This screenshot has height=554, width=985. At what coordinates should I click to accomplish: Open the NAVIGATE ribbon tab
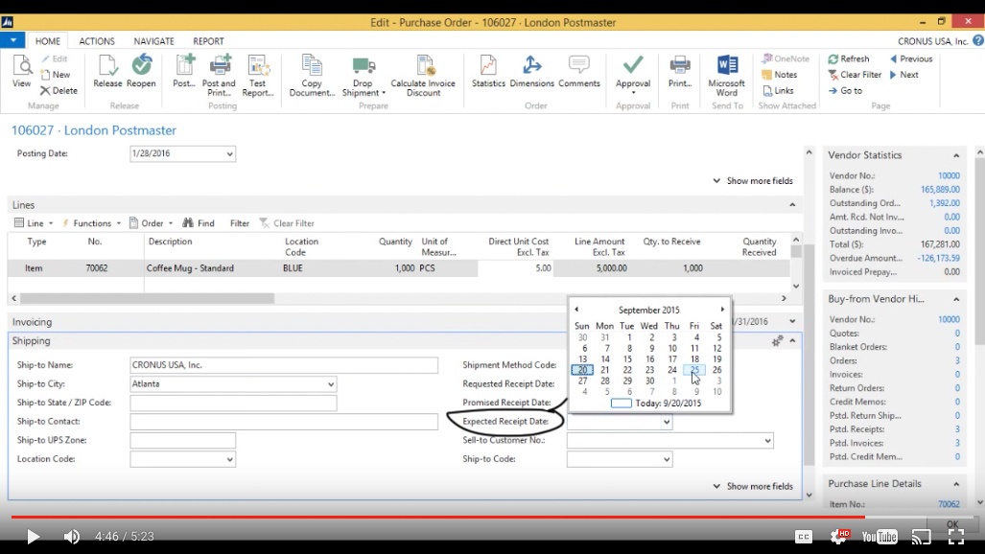point(153,41)
